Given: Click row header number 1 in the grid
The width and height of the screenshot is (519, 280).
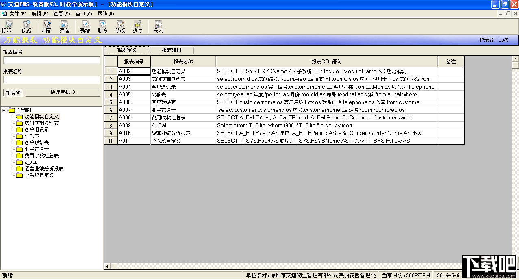Looking at the screenshot, I should [111, 71].
